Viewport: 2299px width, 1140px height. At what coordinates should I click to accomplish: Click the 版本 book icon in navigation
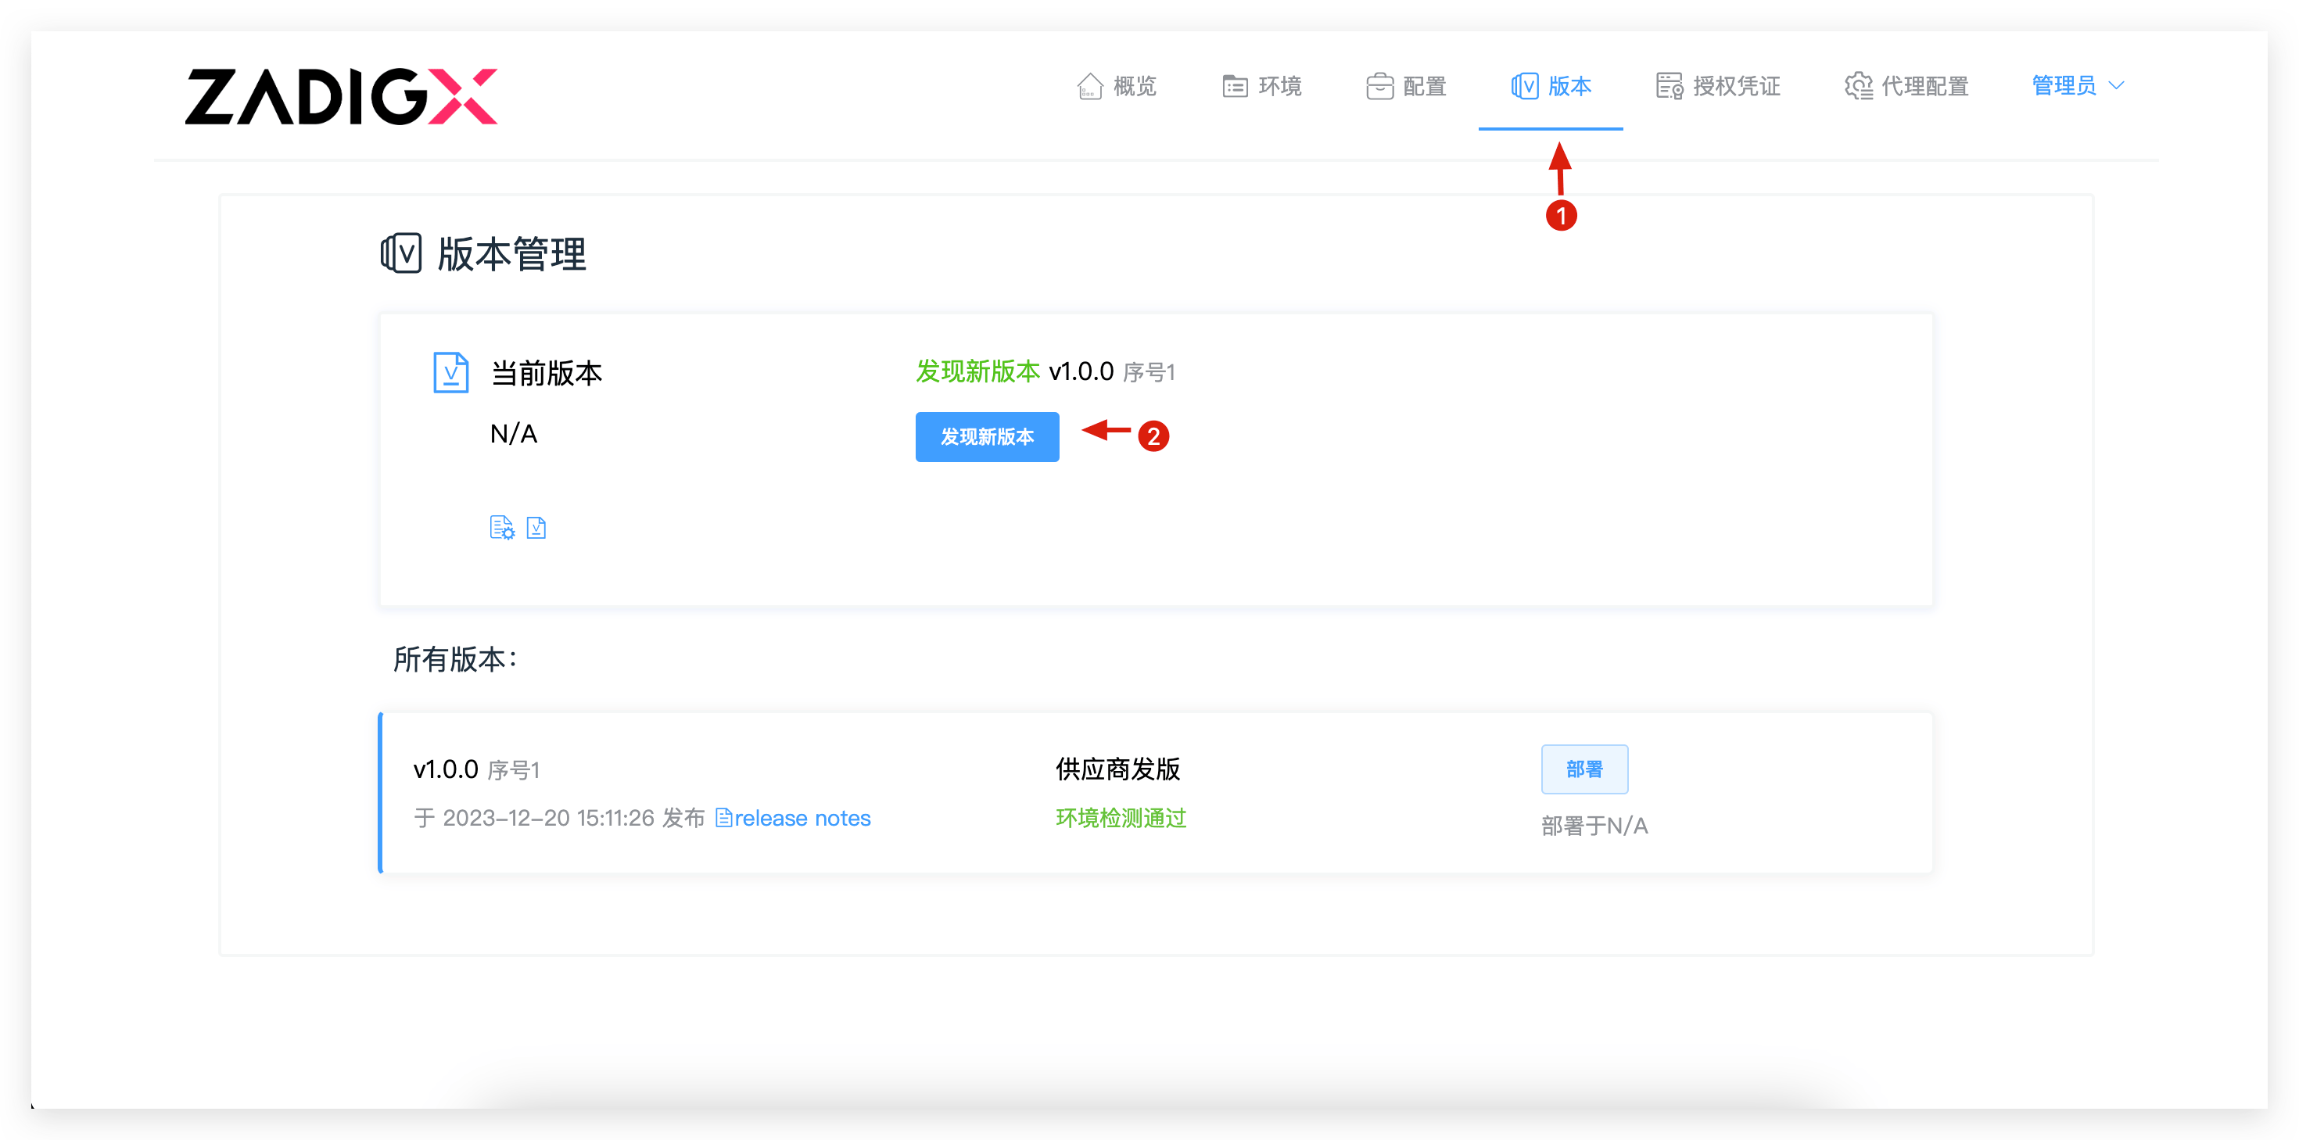tap(1524, 86)
